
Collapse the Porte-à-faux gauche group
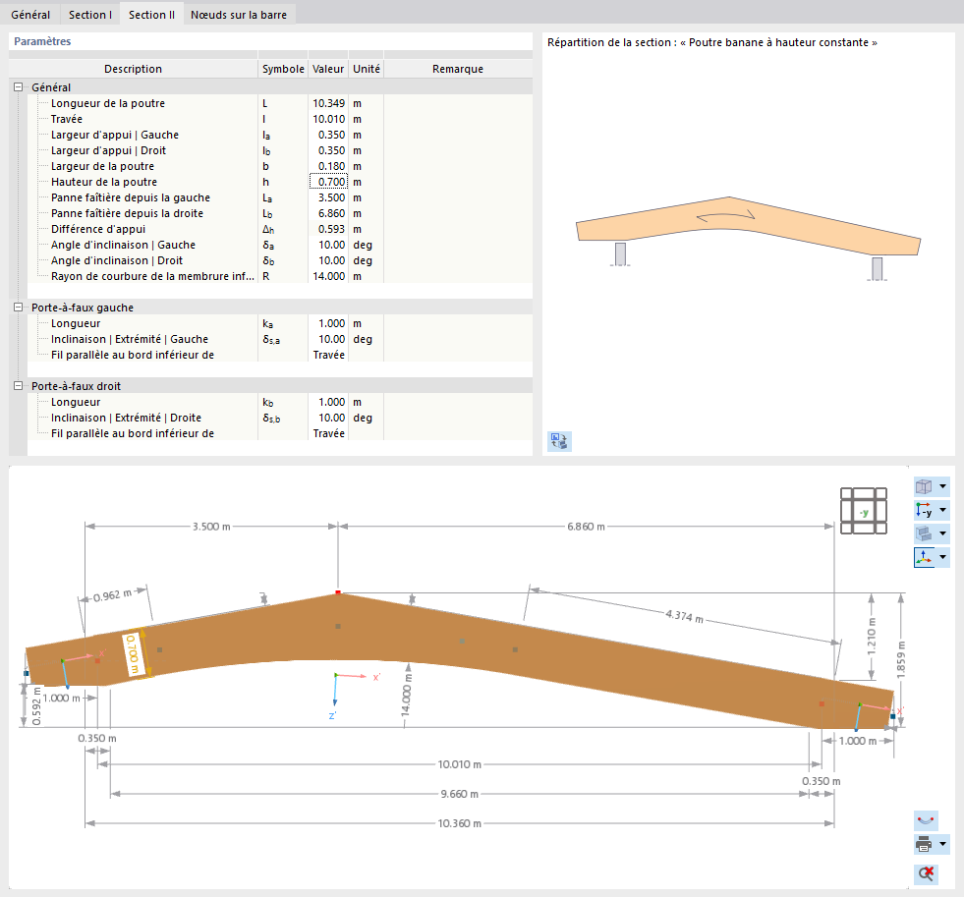pyautogui.click(x=19, y=308)
